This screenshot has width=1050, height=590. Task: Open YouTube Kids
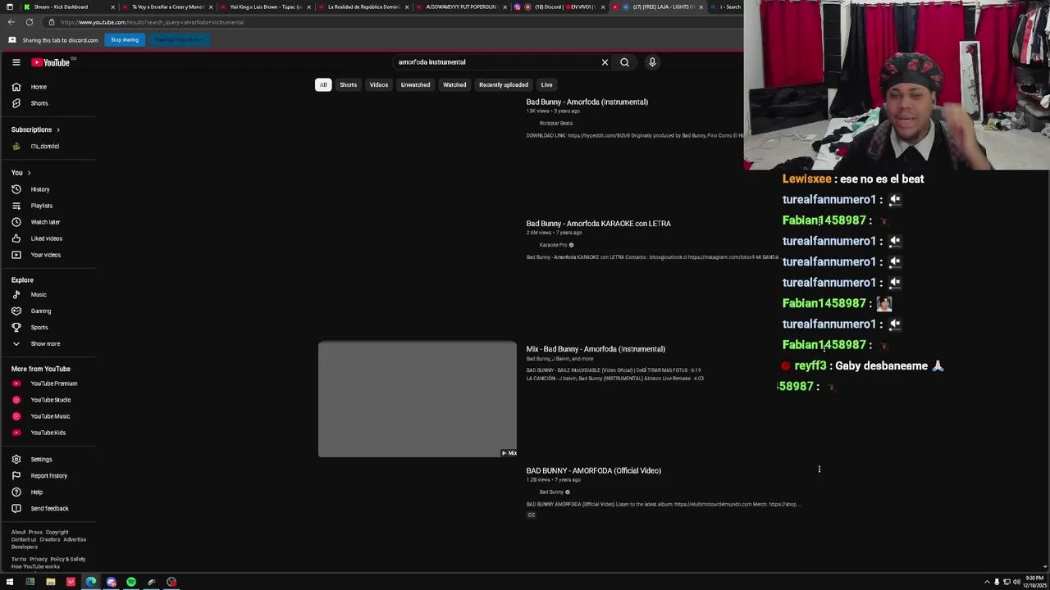(x=49, y=433)
